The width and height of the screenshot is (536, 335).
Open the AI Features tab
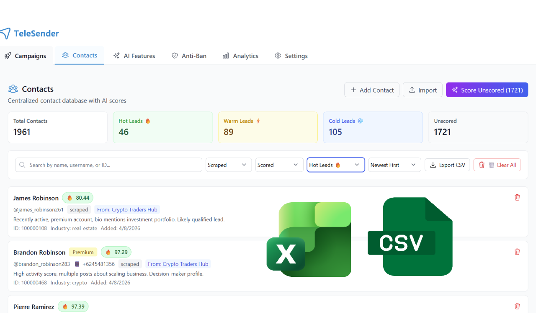(x=134, y=56)
